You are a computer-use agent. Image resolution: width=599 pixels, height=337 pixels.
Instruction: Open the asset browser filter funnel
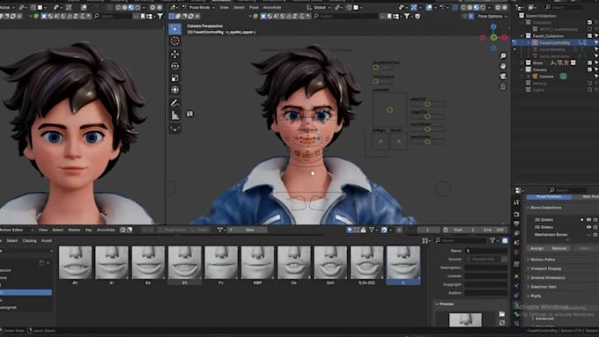[492, 240]
